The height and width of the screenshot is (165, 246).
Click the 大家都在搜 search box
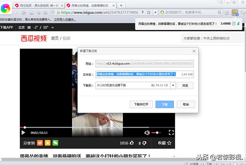click(x=212, y=38)
